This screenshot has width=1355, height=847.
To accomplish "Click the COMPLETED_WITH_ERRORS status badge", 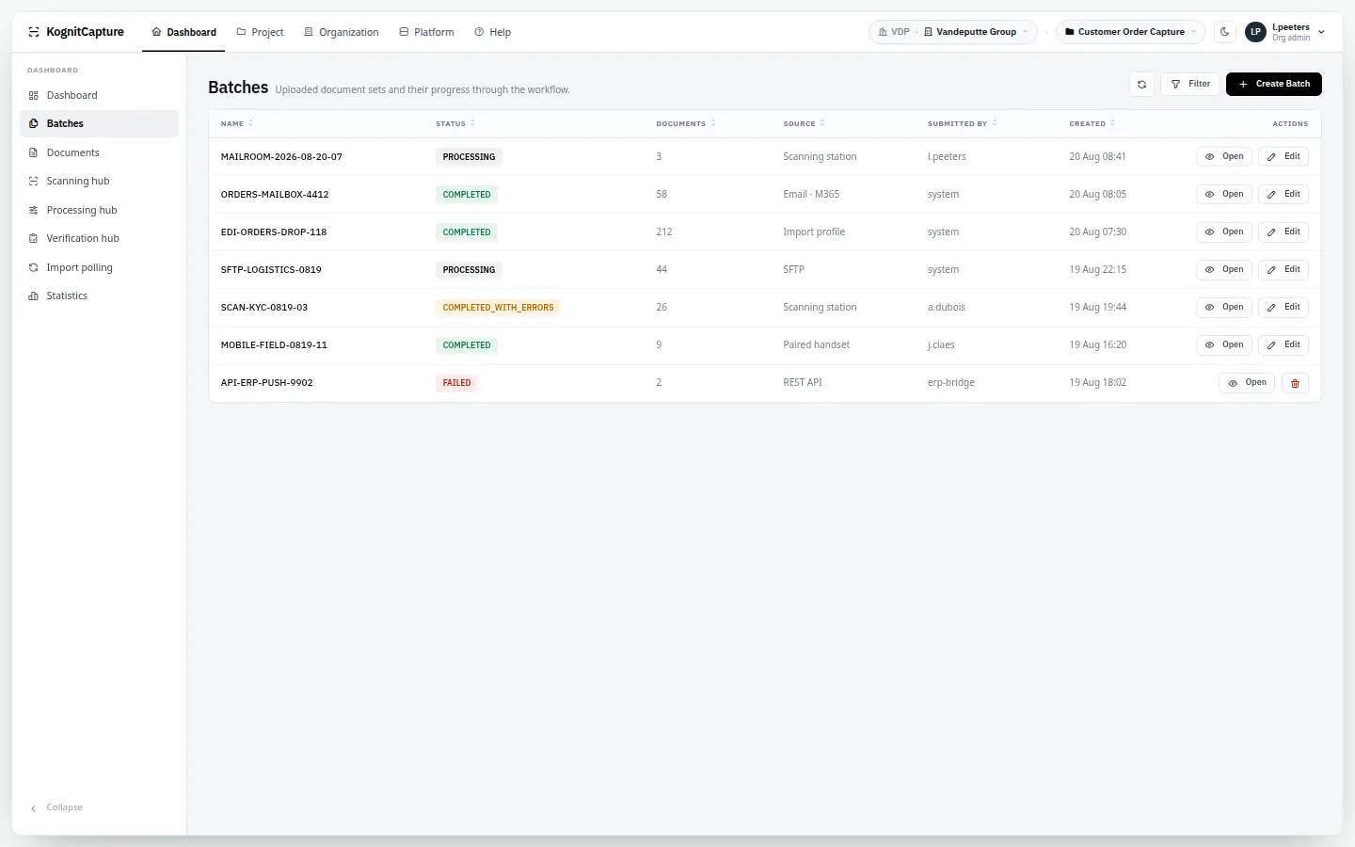I will tap(498, 308).
